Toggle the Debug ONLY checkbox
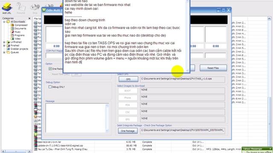The width and height of the screenshot is (273, 153). click(50, 87)
